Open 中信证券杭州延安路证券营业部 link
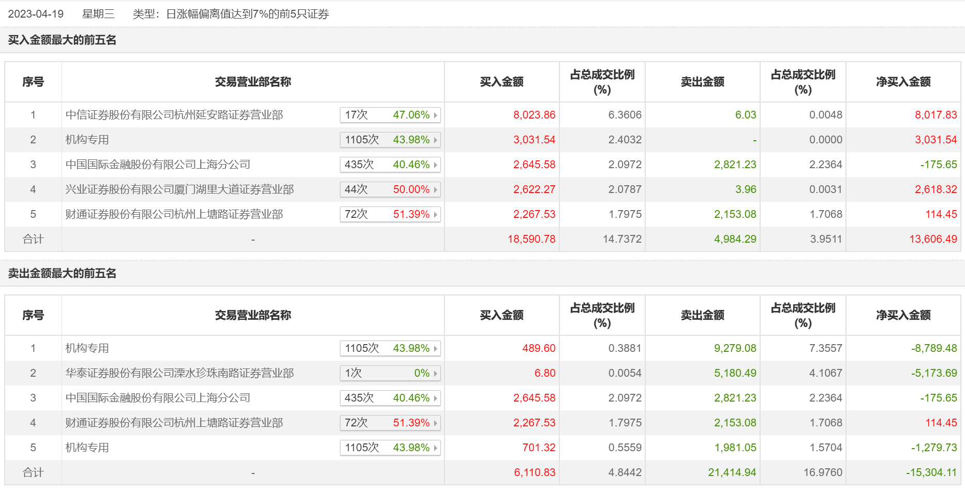Screen dimensions: 965x489 tap(174, 115)
